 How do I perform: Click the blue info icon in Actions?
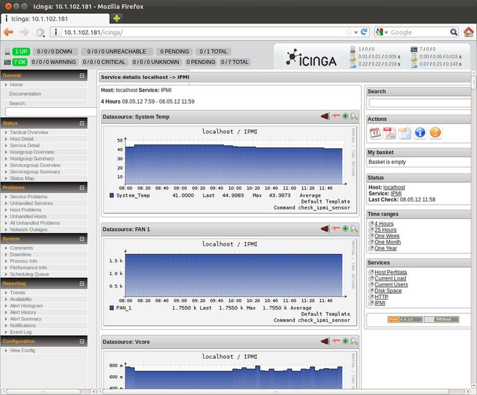[x=420, y=133]
